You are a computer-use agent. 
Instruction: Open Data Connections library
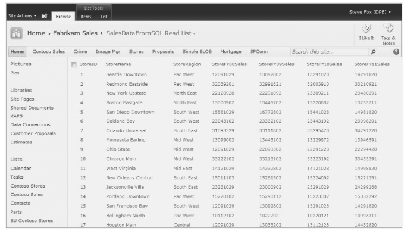(30, 124)
